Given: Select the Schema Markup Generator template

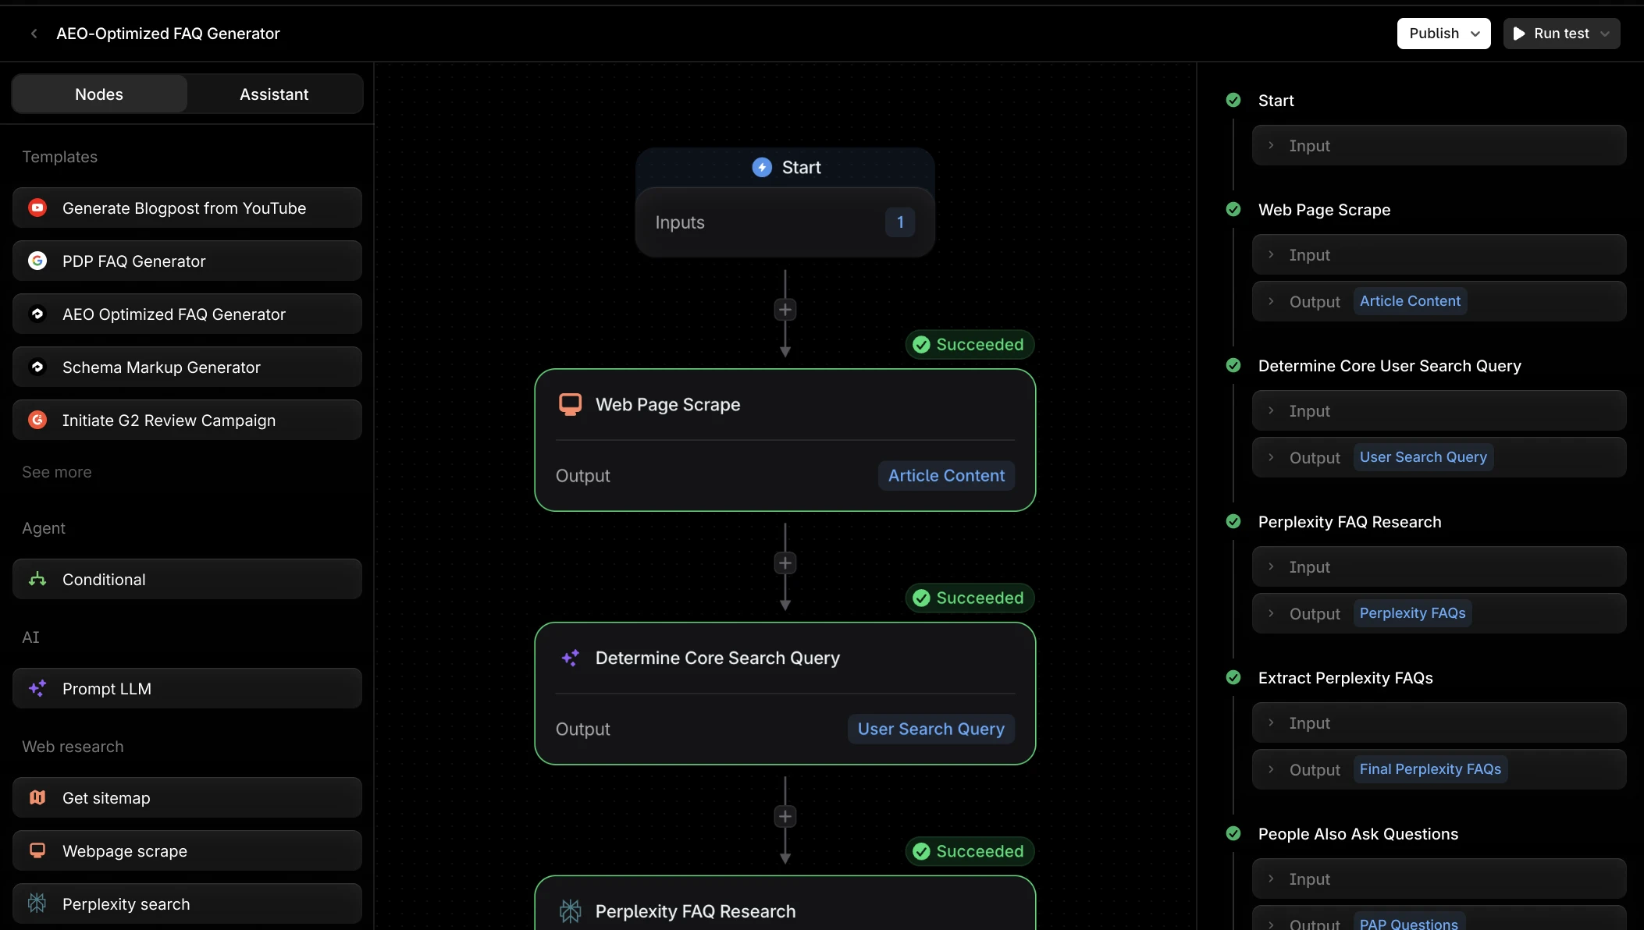Looking at the screenshot, I should point(187,367).
